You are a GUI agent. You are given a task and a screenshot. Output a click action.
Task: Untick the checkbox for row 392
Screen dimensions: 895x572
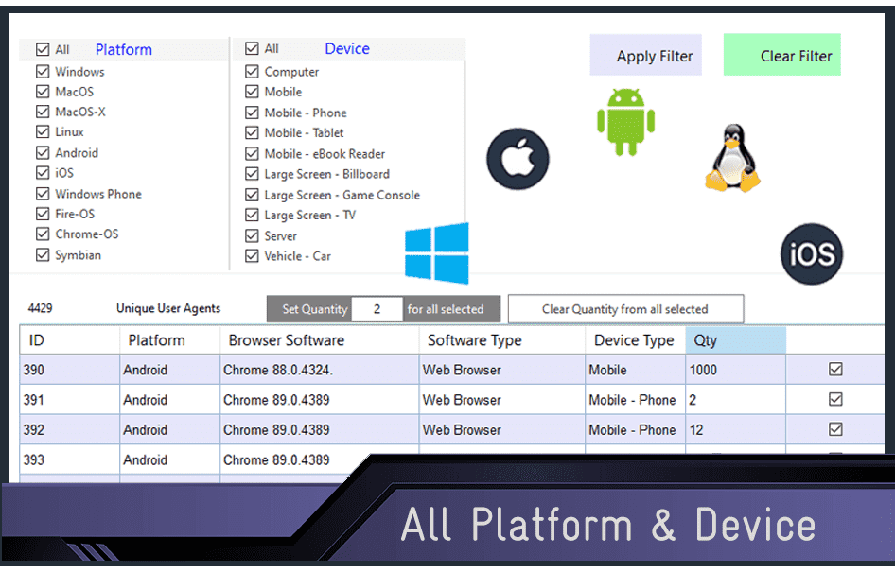click(x=835, y=429)
